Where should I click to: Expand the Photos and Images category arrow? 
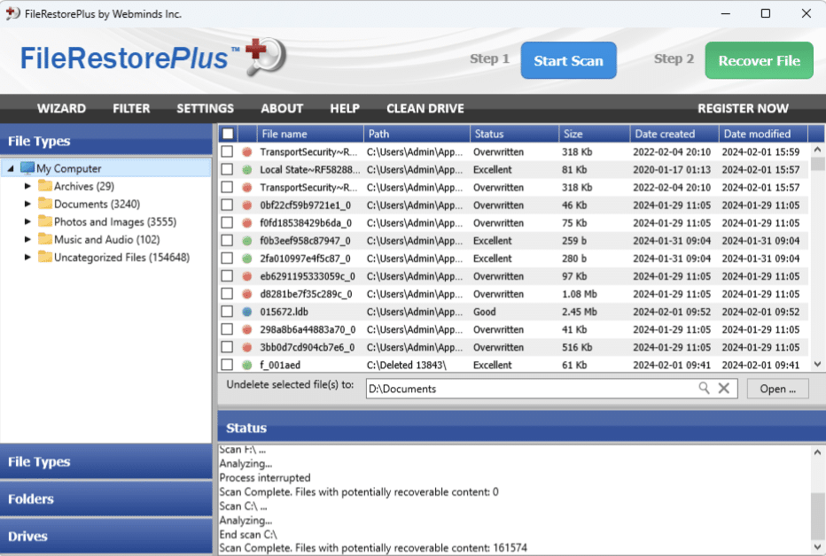coord(27,221)
